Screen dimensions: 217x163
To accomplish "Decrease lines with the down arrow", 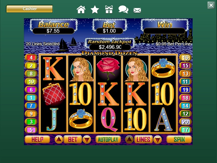I will point(158,139).
